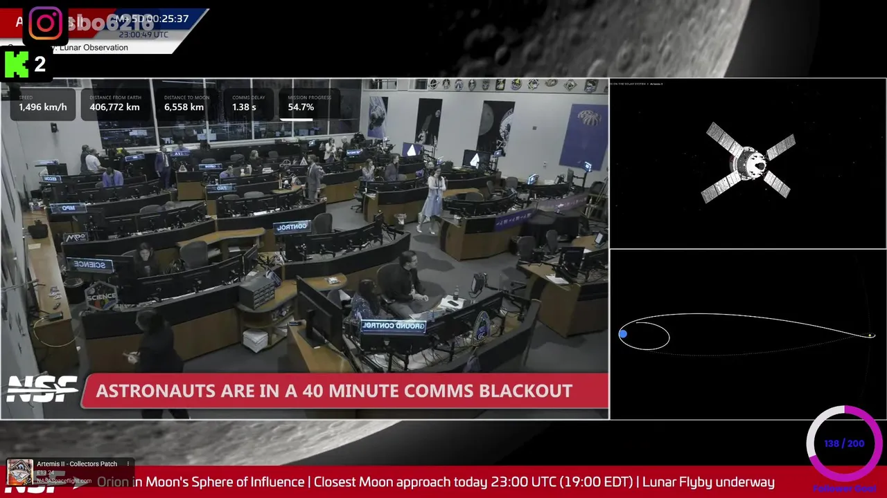Click the Follower Goal ring 138 / 200
Viewport: 887px width, 498px height.
coord(844,443)
